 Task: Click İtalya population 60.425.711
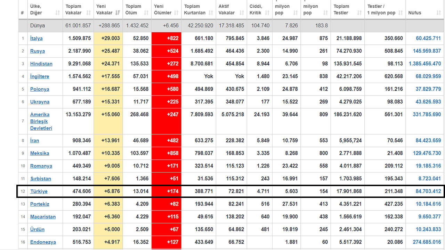click(x=428, y=38)
